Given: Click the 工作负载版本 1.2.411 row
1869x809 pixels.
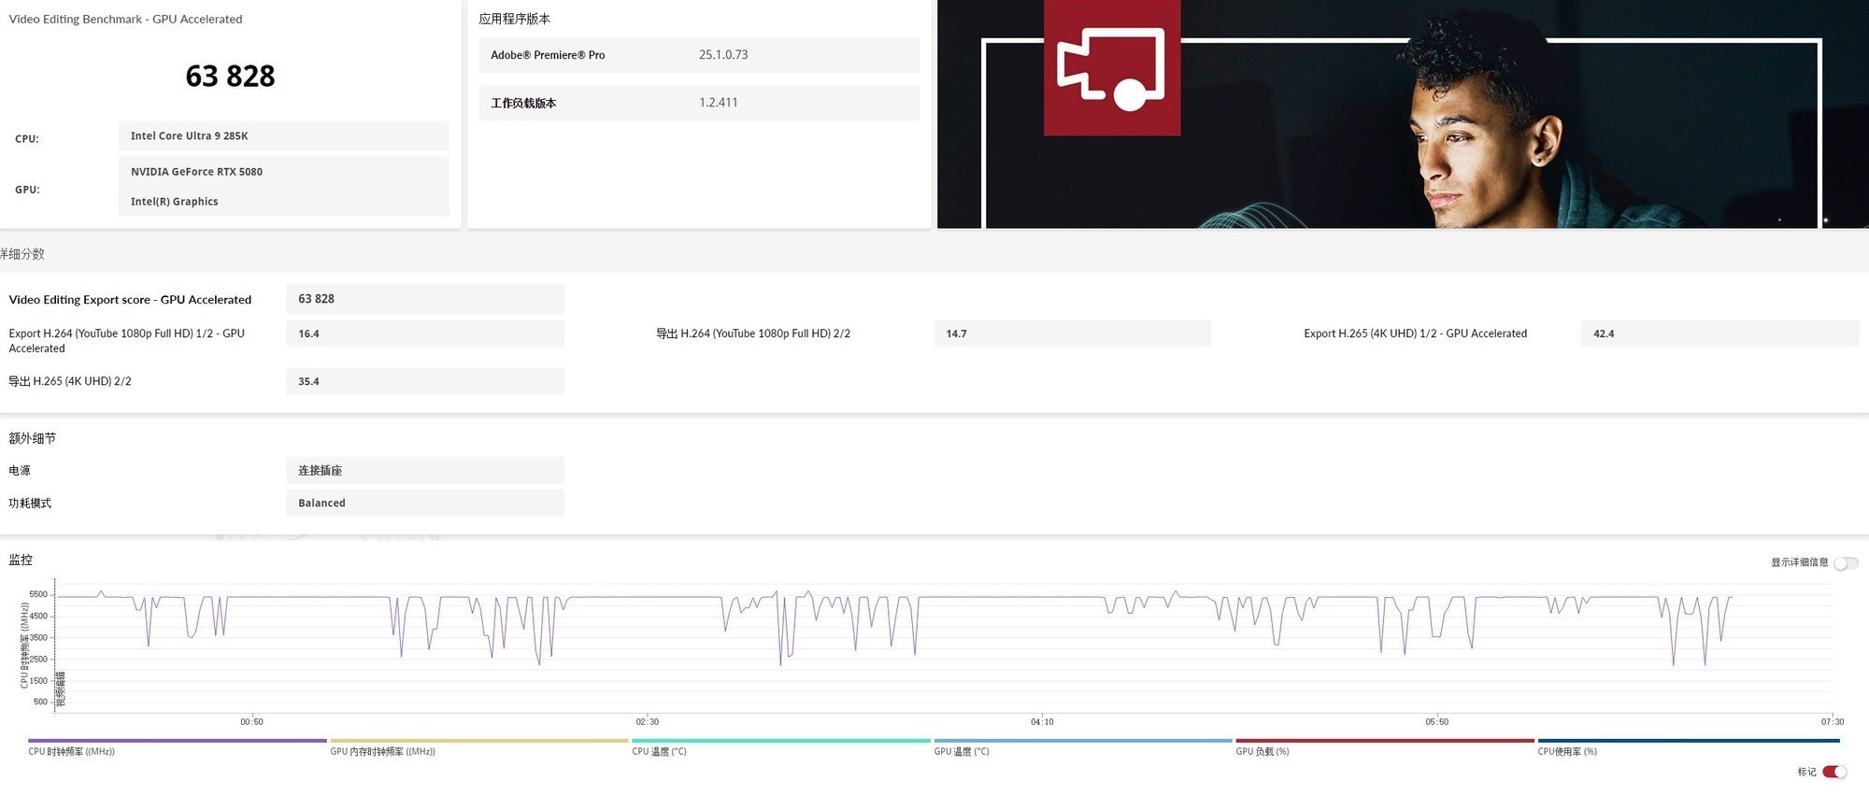Looking at the screenshot, I should pos(698,103).
